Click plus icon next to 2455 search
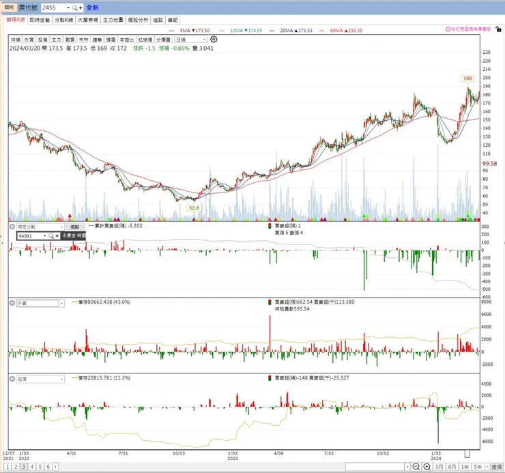Screen dimensions: 505x473 pyautogui.click(x=81, y=8)
